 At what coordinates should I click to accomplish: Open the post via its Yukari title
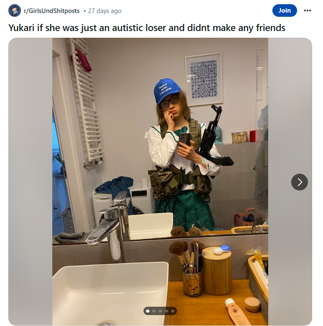147,28
